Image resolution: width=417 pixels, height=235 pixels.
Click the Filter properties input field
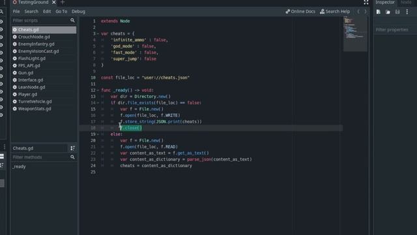395,29
